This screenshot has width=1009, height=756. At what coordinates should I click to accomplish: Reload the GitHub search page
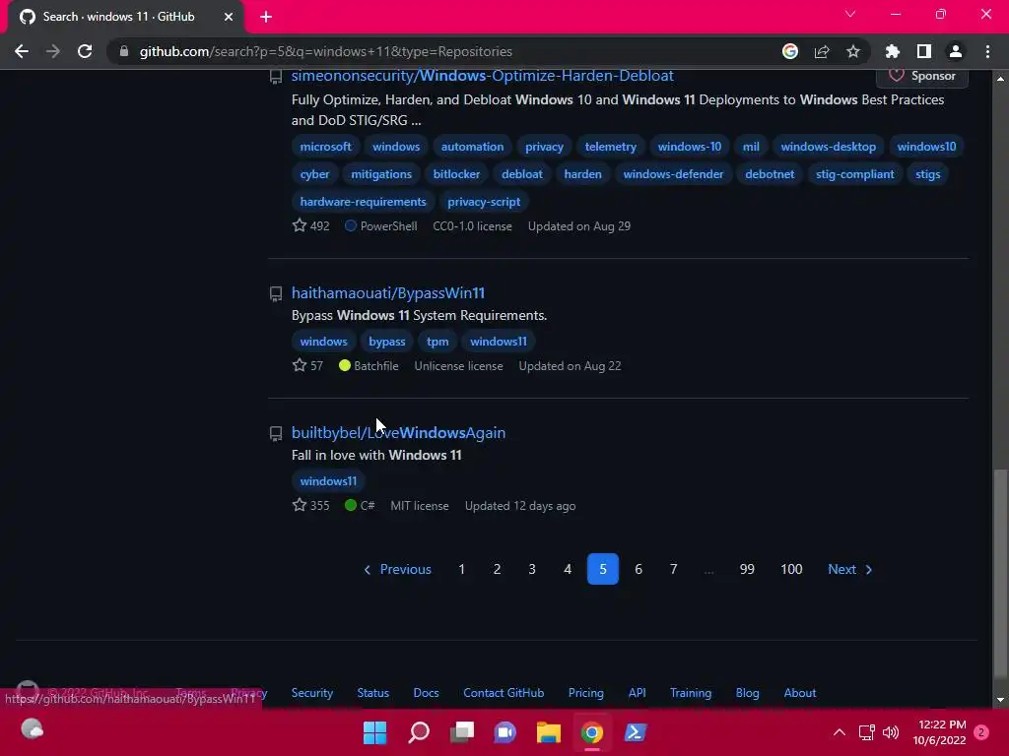[x=85, y=51]
